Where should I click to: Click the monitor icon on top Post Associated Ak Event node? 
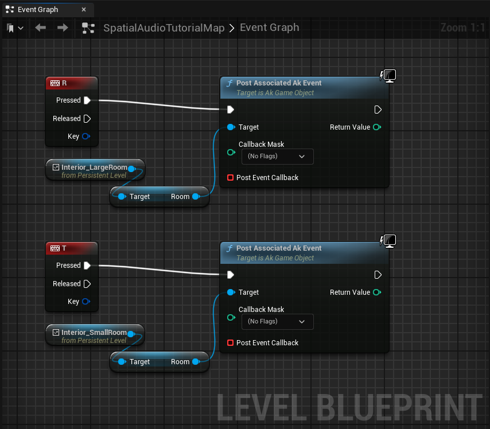388,76
